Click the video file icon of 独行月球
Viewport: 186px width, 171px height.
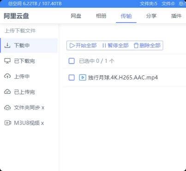(x=83, y=78)
